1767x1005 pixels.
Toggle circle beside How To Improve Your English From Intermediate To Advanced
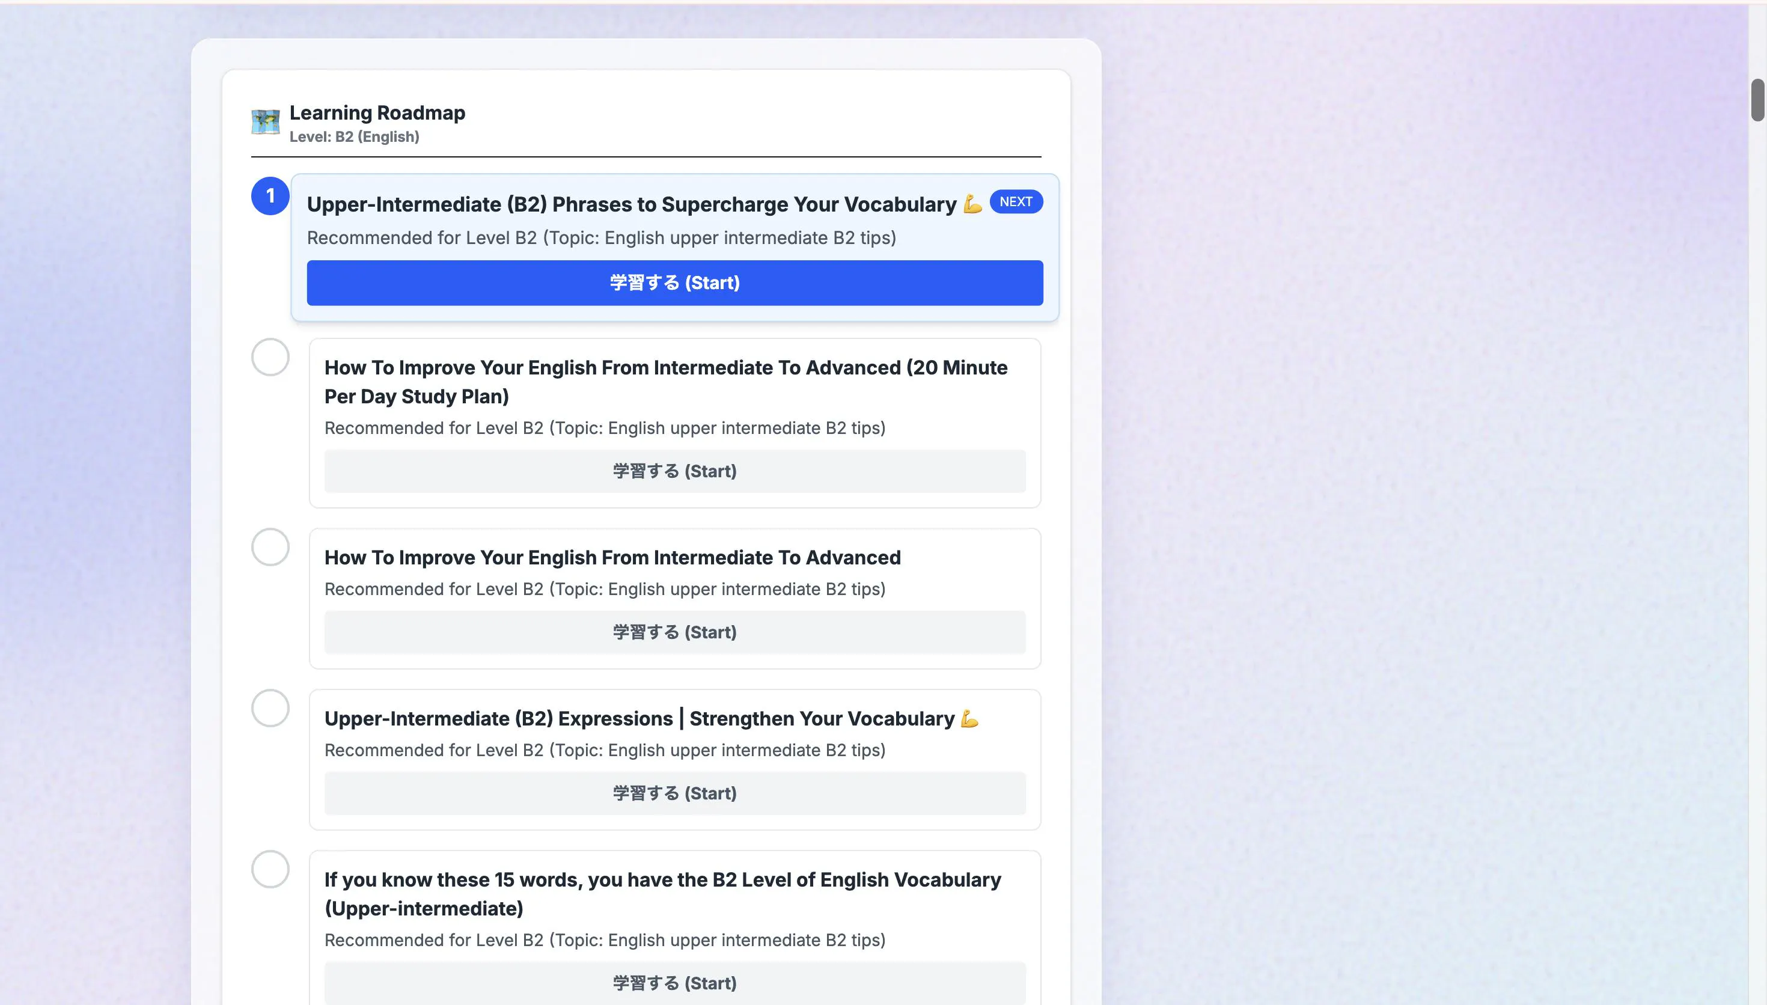(270, 546)
